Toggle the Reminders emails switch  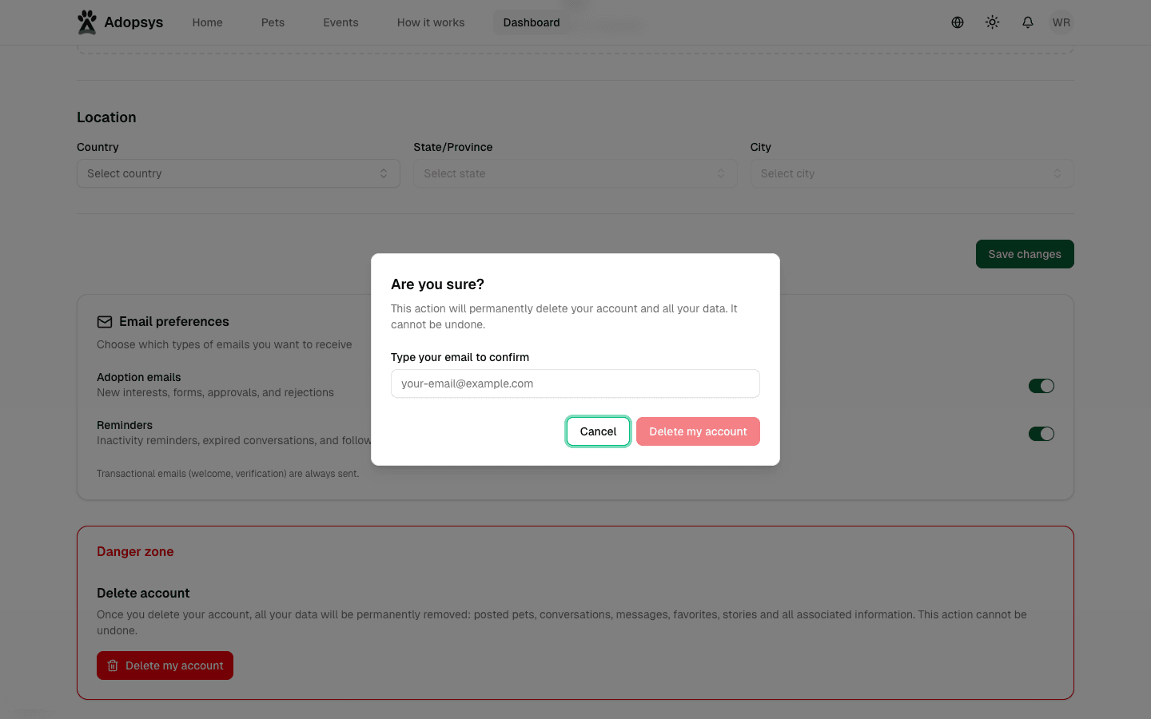tap(1041, 434)
